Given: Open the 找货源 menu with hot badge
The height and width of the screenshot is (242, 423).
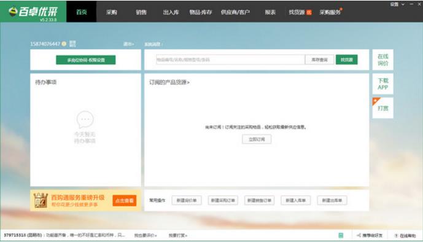Looking at the screenshot, I should coord(300,12).
